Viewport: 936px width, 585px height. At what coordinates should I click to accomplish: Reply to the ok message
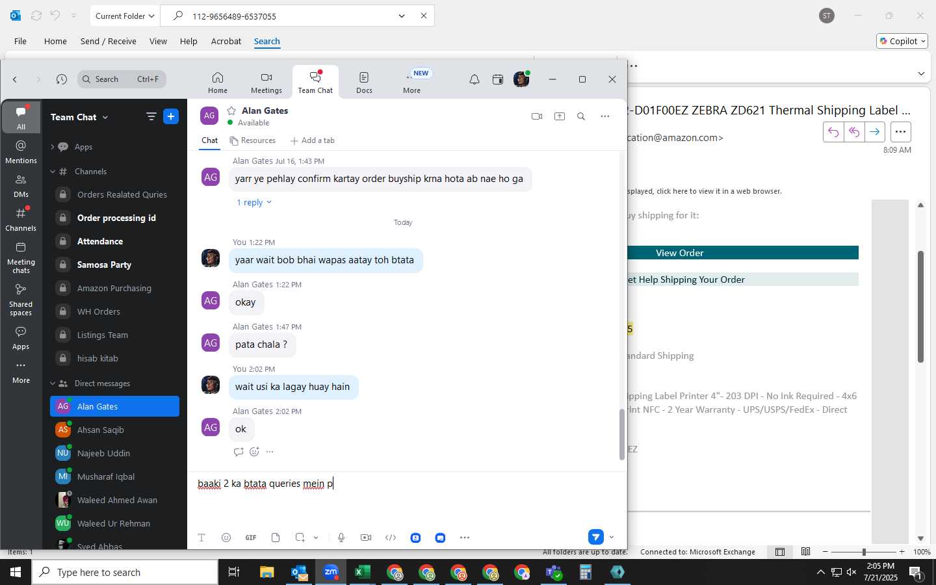click(x=239, y=452)
